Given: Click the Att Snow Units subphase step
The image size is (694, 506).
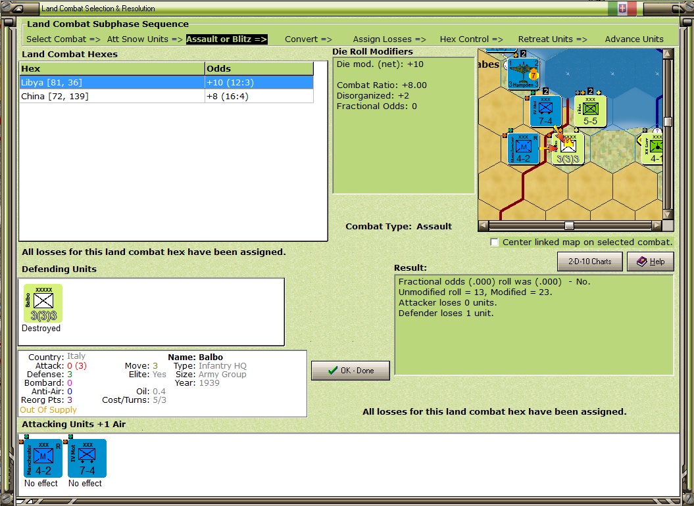Looking at the screenshot, I should point(145,39).
